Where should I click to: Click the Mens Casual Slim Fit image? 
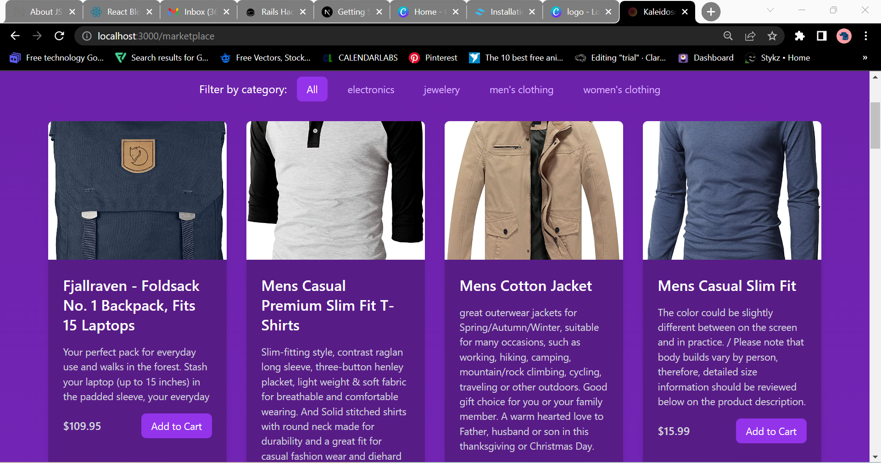tap(732, 190)
